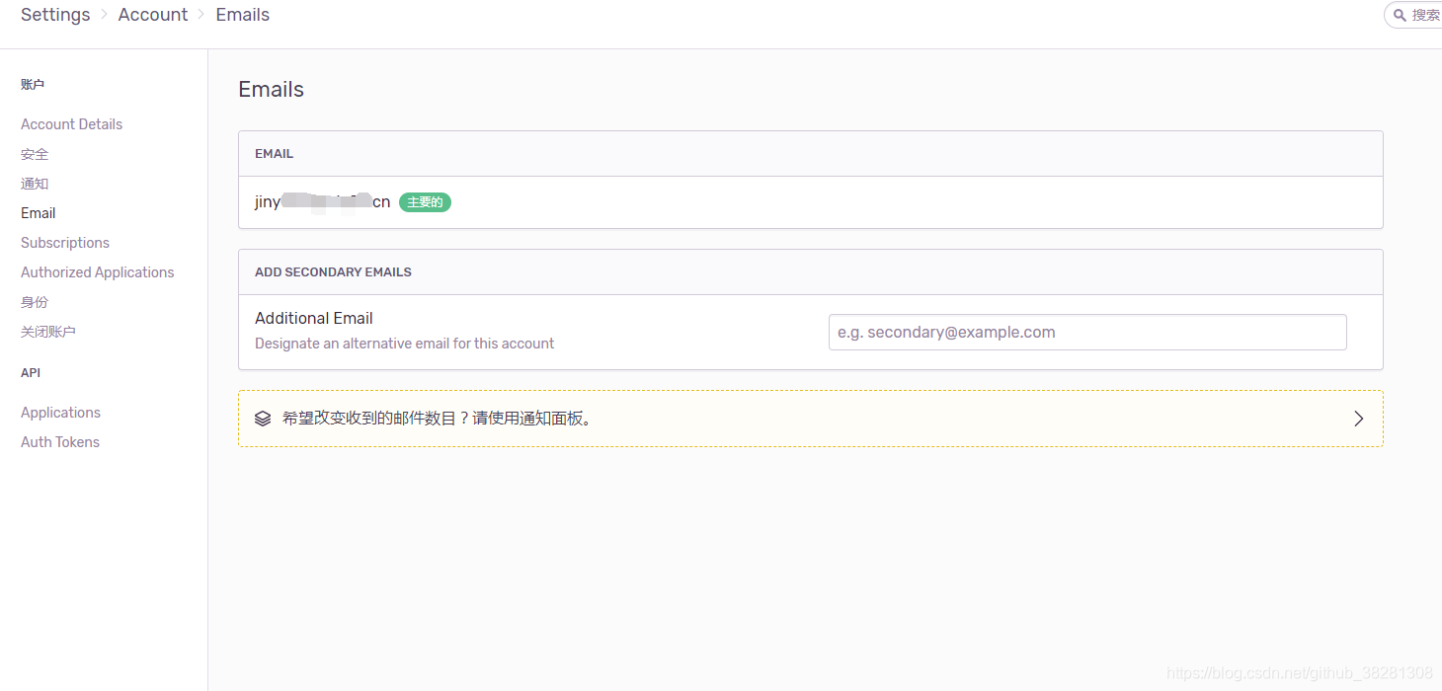Open Auth Tokens page

[x=60, y=442]
